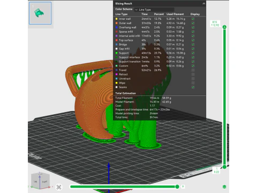Uncheck Display for Support transition
This screenshot has width=257, height=193.
(x=193, y=62)
